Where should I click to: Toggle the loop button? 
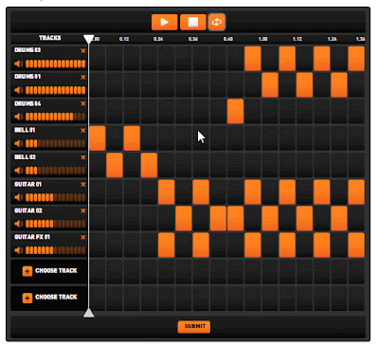pos(217,22)
